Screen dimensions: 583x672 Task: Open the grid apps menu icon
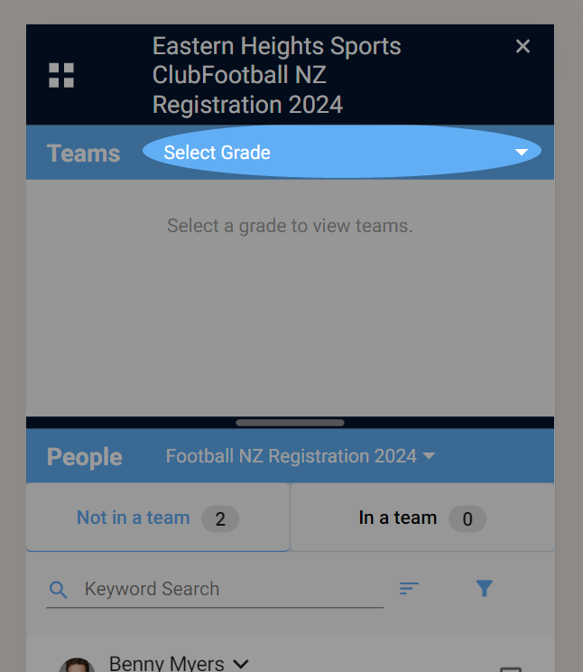[61, 76]
